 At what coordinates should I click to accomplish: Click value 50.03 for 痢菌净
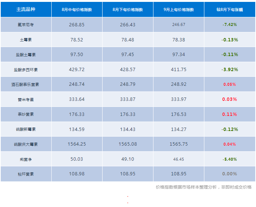[x=77, y=159]
